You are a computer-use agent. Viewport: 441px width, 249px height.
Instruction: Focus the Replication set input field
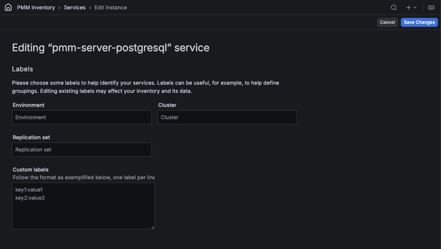point(82,149)
